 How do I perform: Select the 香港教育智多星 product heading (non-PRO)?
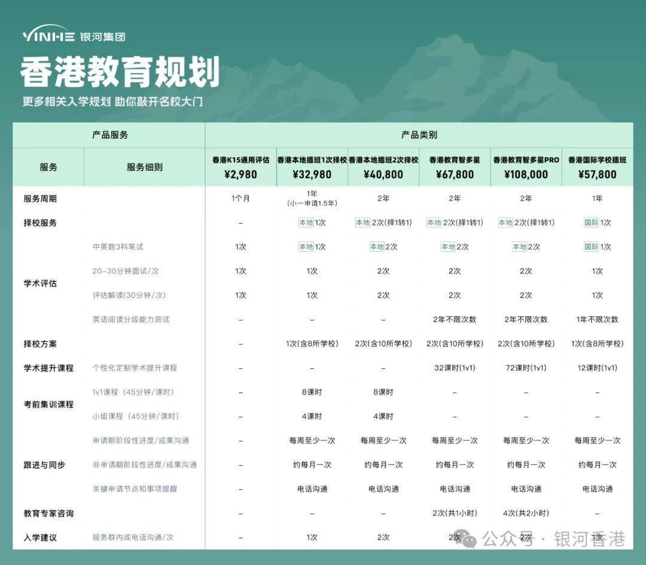455,160
